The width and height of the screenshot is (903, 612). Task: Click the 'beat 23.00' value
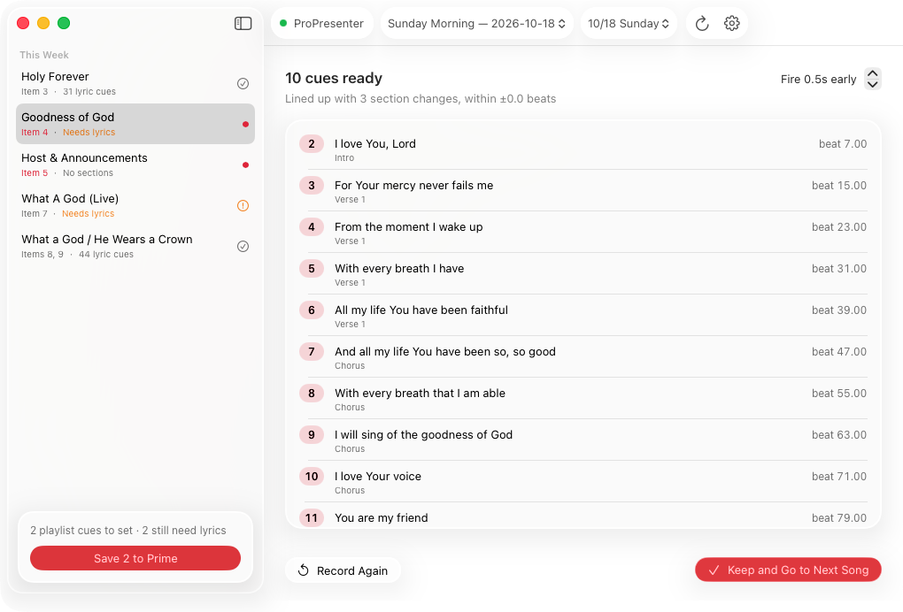coord(839,226)
